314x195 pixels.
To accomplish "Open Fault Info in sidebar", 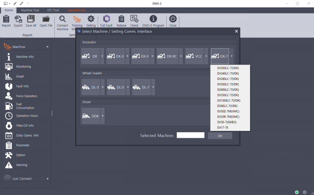I will point(22,86).
